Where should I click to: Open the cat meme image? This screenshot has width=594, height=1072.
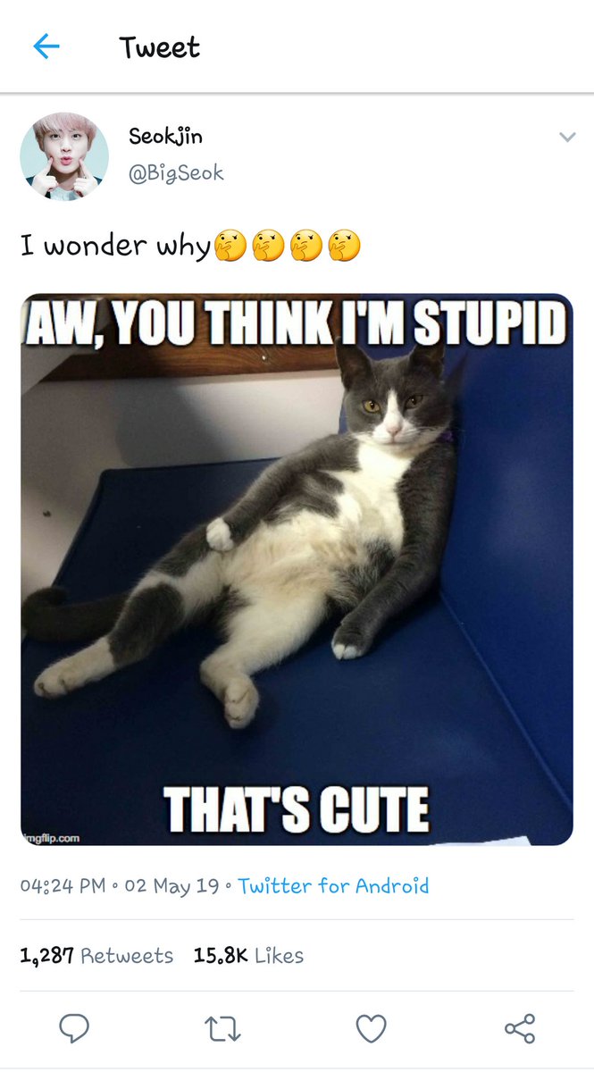click(297, 569)
